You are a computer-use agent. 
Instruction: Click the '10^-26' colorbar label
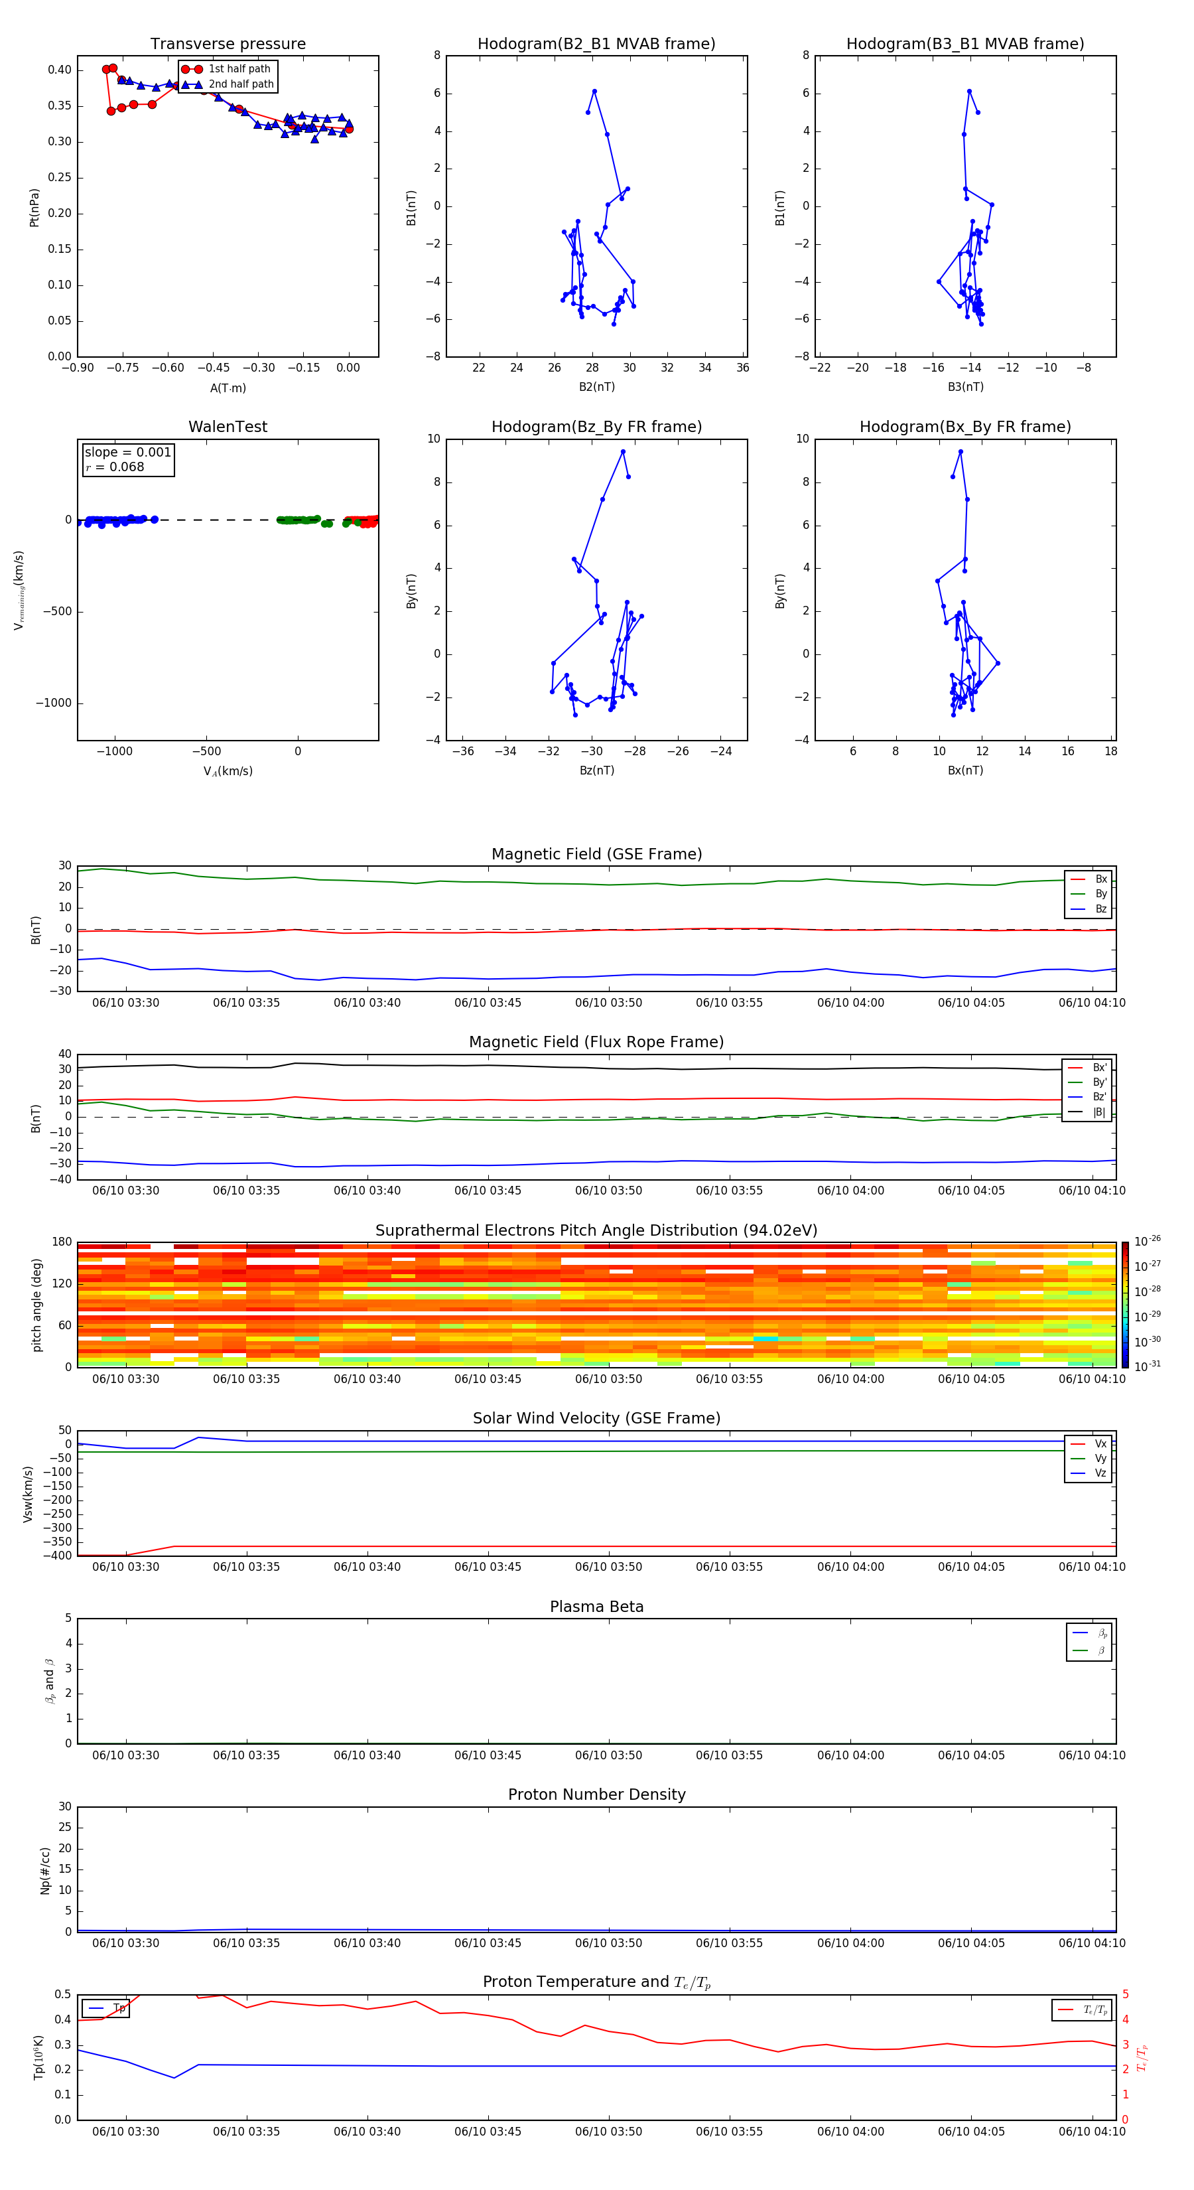(1148, 1241)
